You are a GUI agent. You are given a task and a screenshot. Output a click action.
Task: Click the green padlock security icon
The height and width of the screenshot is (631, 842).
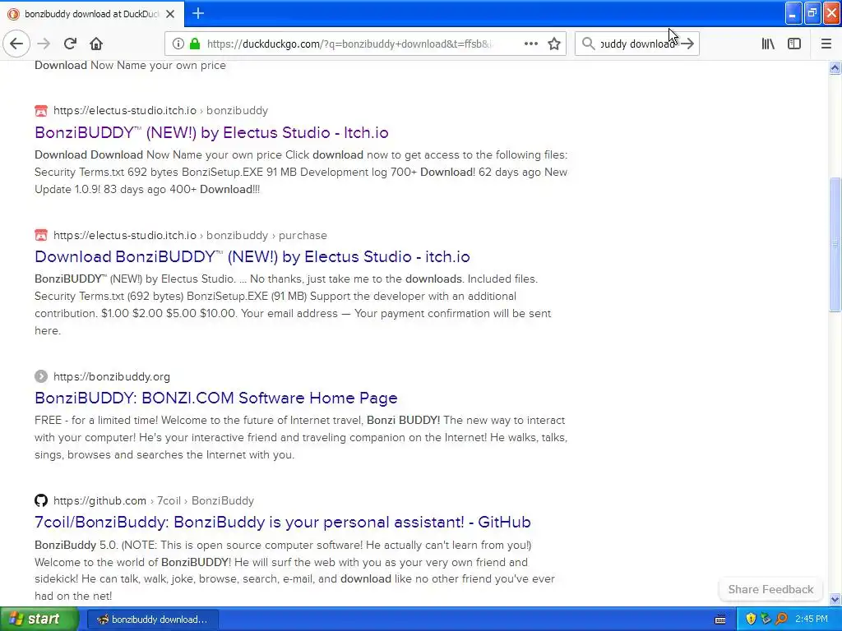pyautogui.click(x=194, y=44)
